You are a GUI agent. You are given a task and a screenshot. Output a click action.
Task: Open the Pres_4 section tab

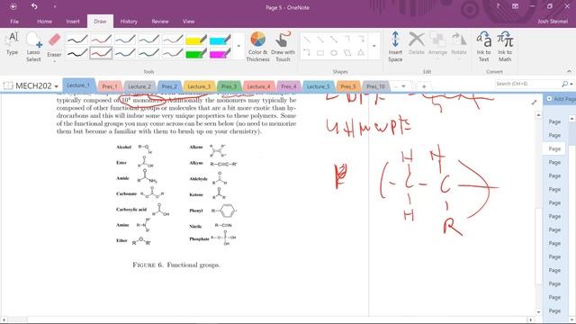click(x=288, y=86)
